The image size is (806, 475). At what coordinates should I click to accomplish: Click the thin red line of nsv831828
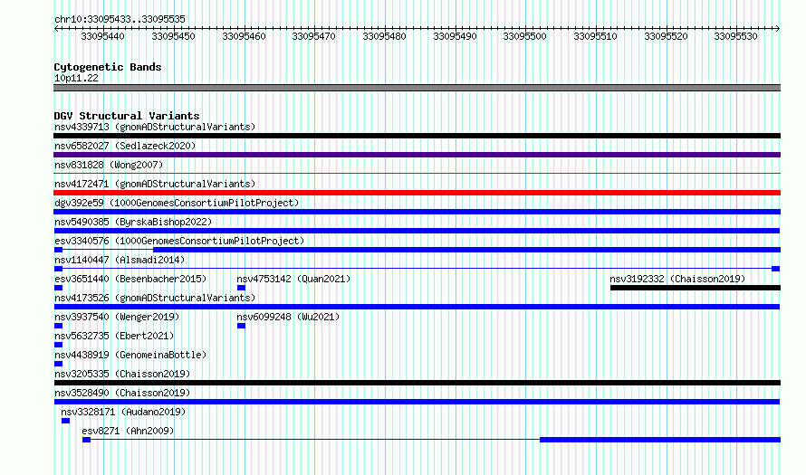pos(417,174)
